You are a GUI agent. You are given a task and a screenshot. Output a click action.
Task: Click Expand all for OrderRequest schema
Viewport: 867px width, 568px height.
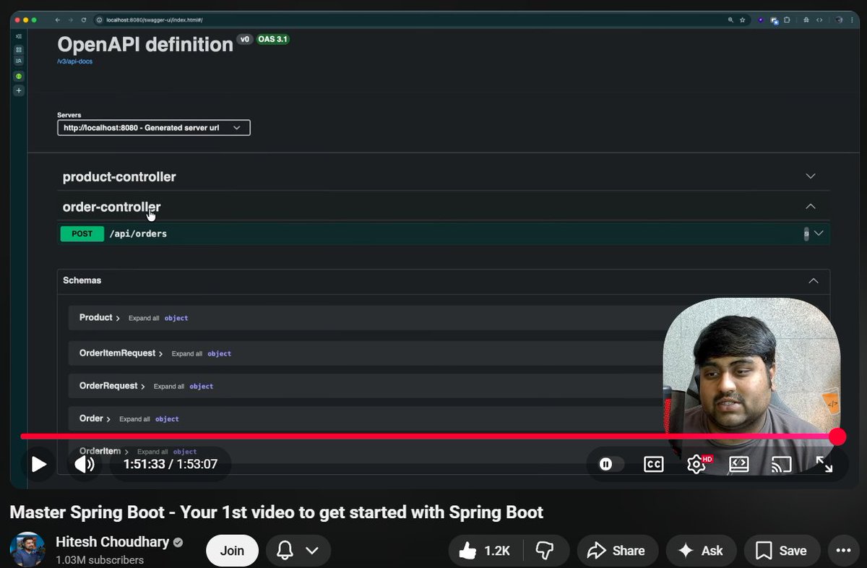(169, 387)
